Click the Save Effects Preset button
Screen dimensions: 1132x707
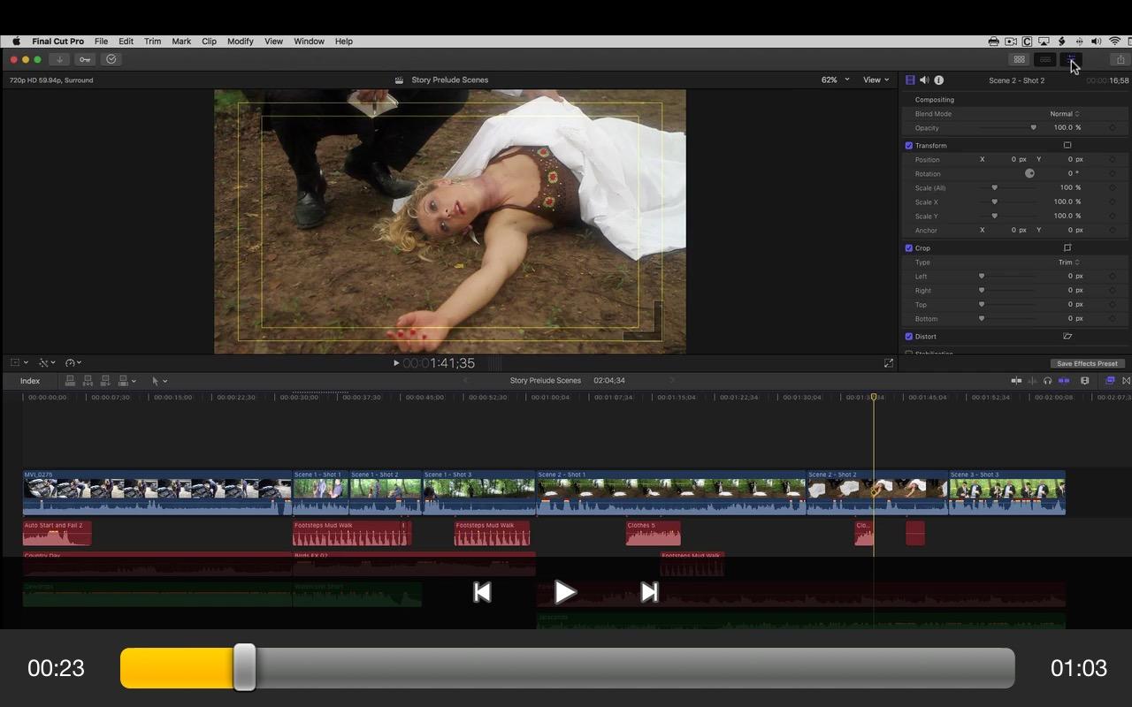tap(1087, 363)
